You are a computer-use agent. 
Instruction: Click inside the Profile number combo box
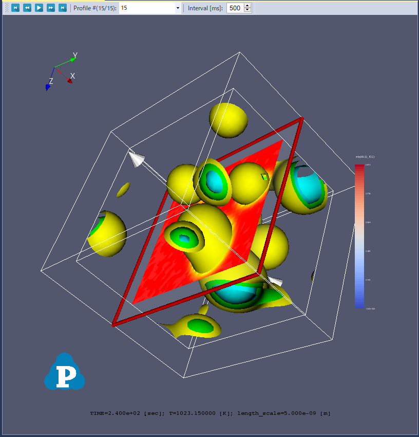click(x=146, y=8)
